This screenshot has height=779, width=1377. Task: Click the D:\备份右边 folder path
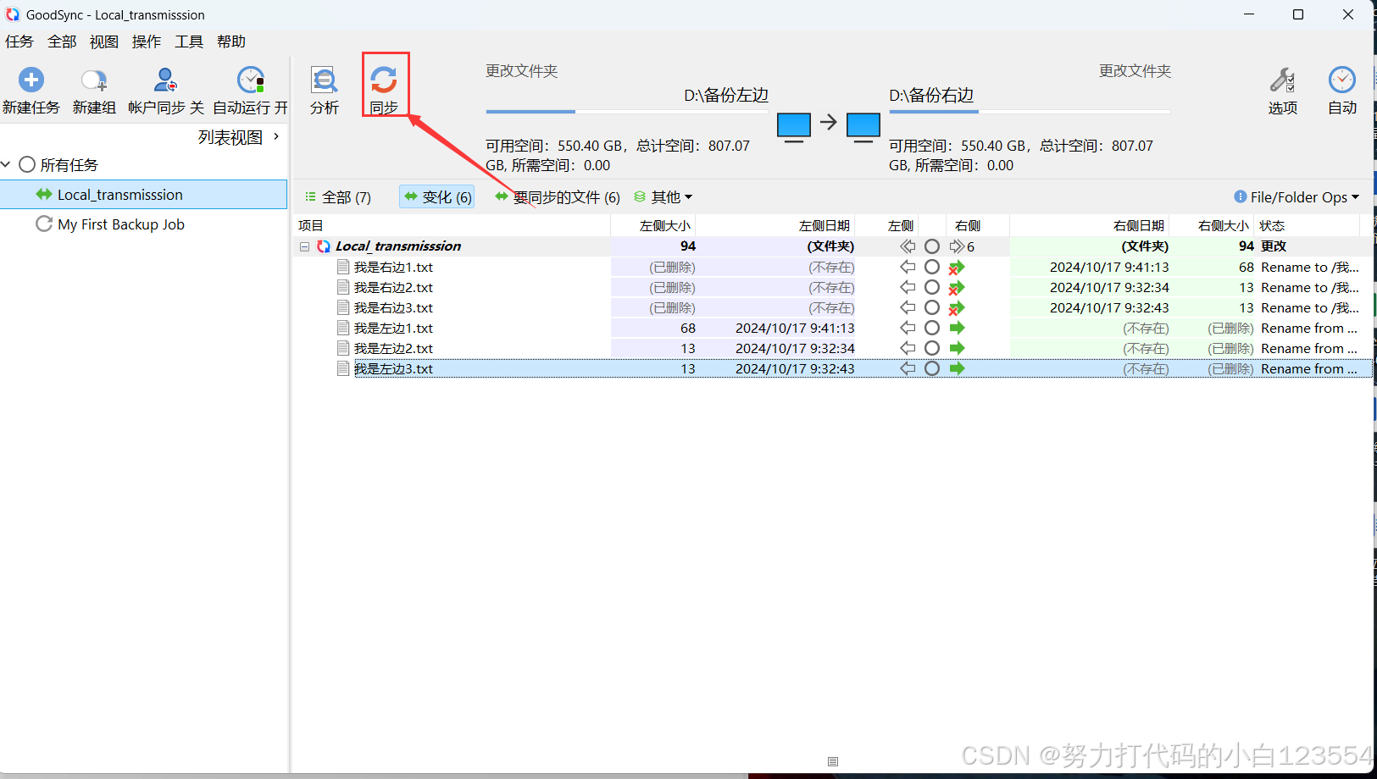click(931, 96)
